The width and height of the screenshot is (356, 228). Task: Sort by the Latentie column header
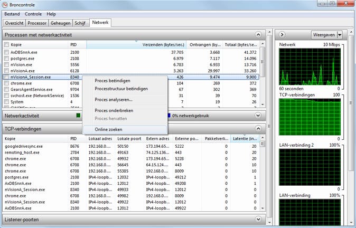(245, 139)
